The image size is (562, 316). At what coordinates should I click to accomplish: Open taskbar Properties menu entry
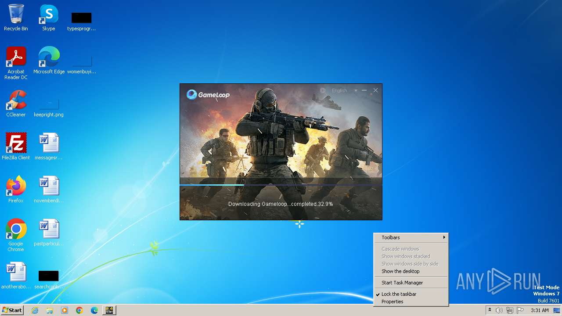(411, 302)
